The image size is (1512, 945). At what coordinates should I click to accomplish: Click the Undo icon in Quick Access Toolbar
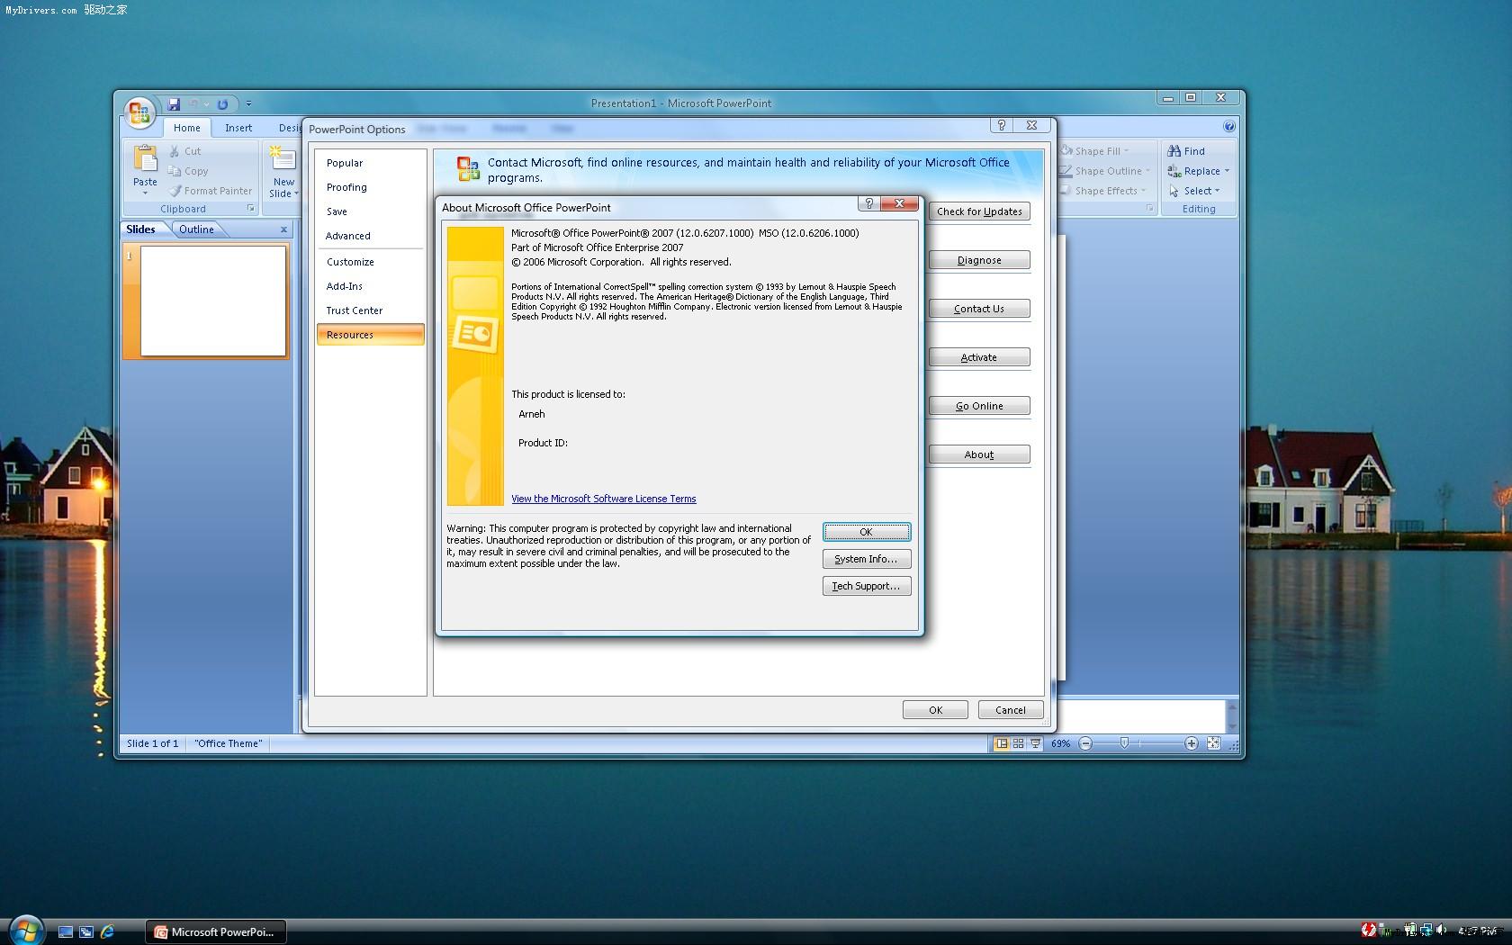pos(193,104)
